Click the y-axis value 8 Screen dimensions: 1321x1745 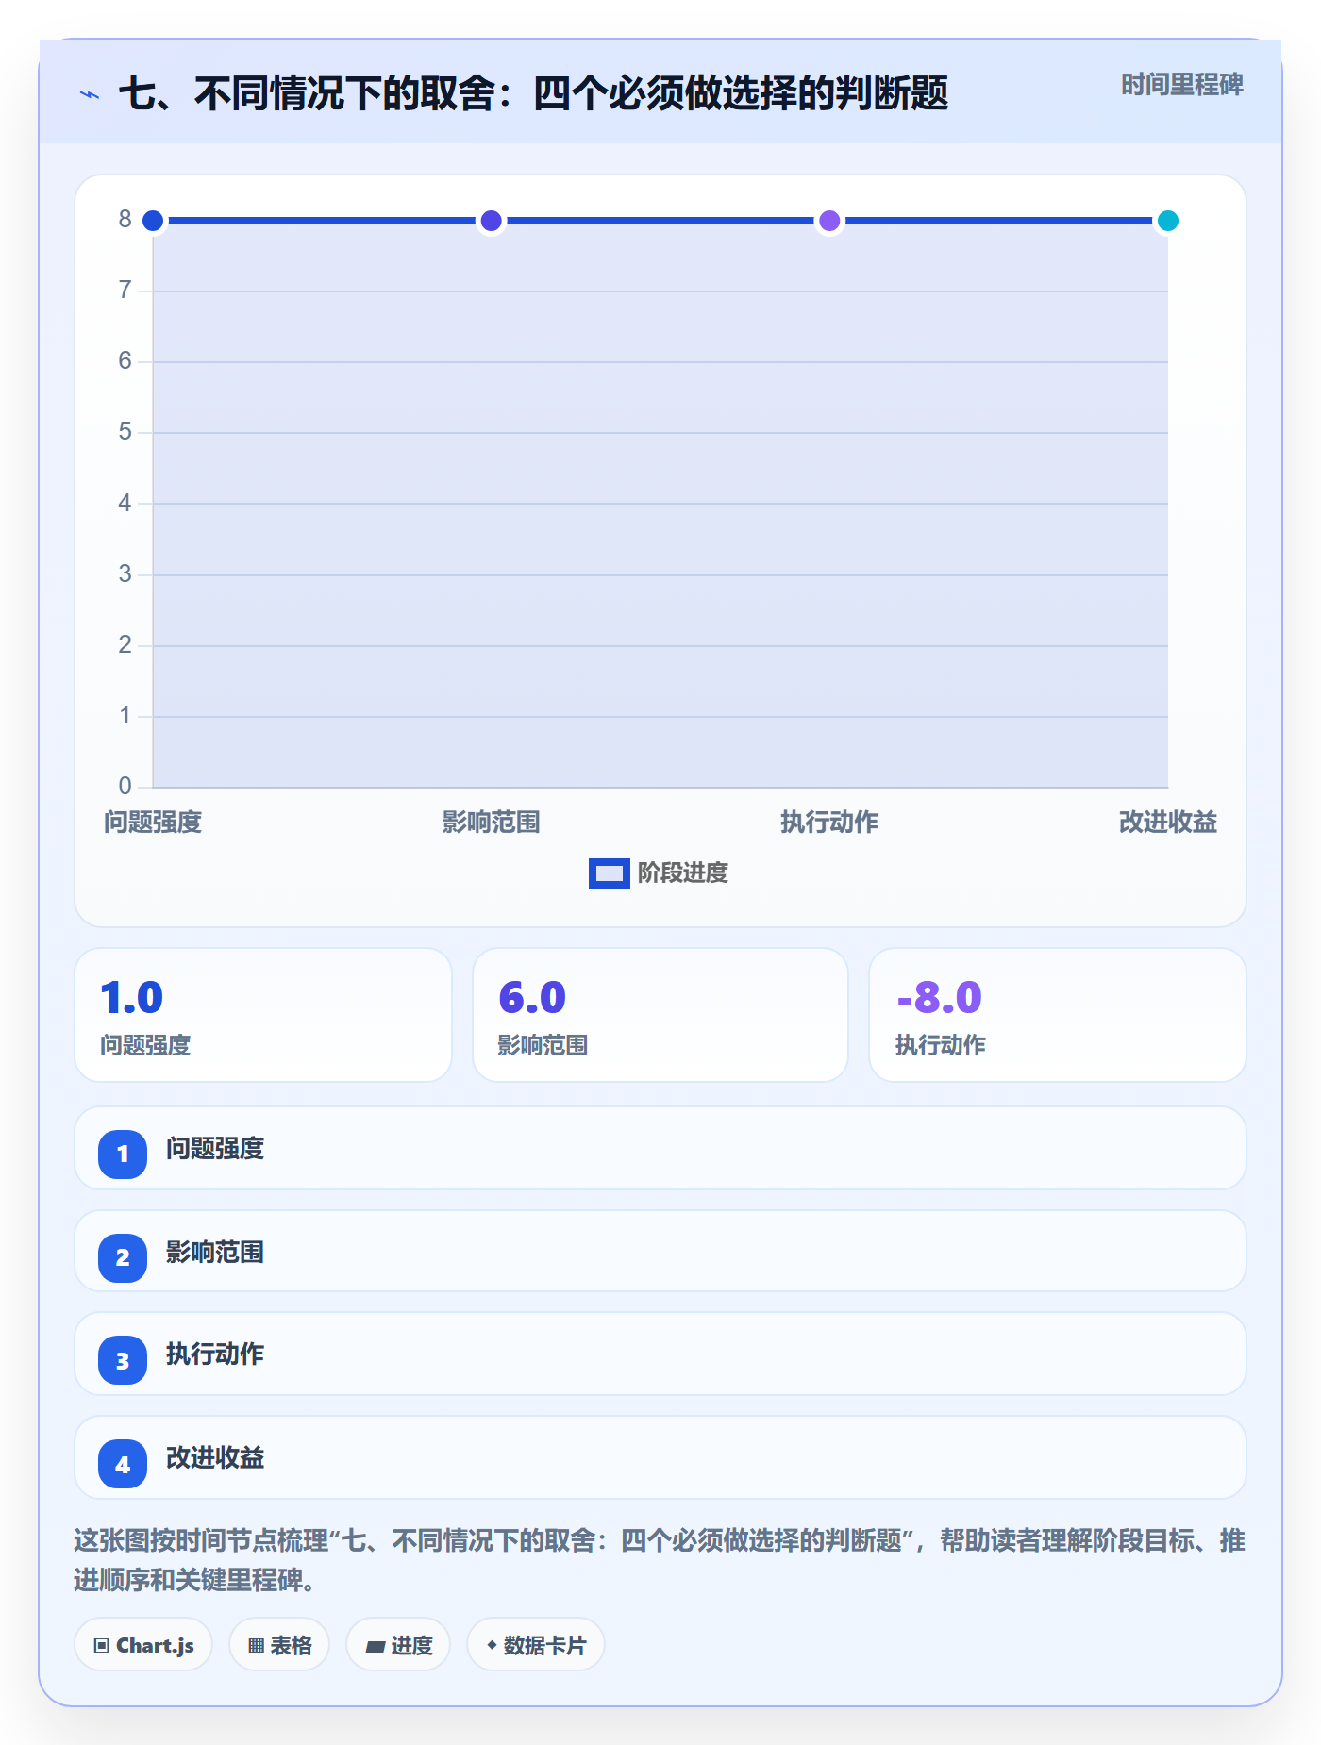(x=125, y=220)
